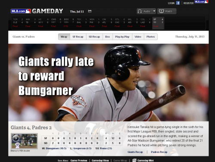This screenshot has width=215, height=162.
Task: Click the MLB.com Gameday logo
Action: [37, 11]
